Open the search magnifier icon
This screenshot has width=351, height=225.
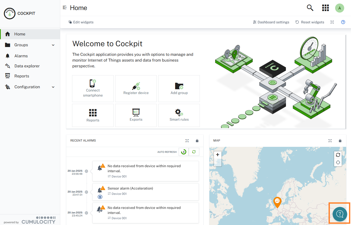[x=310, y=8]
